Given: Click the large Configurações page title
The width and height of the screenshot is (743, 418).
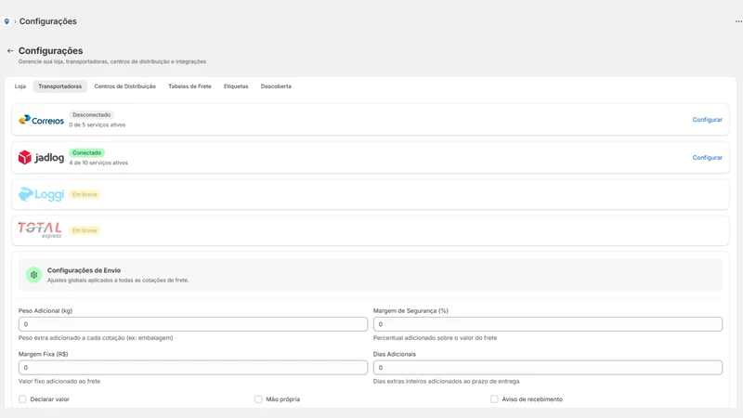Looking at the screenshot, I should (x=51, y=51).
